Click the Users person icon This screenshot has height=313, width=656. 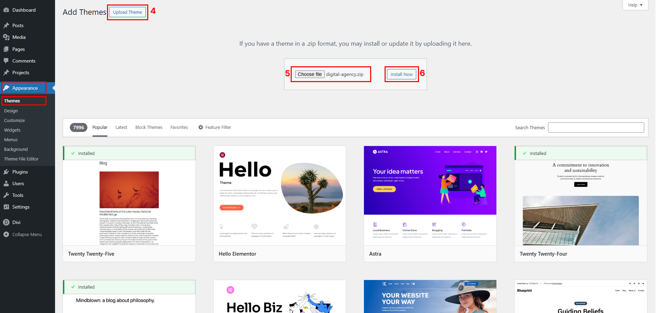[6, 183]
